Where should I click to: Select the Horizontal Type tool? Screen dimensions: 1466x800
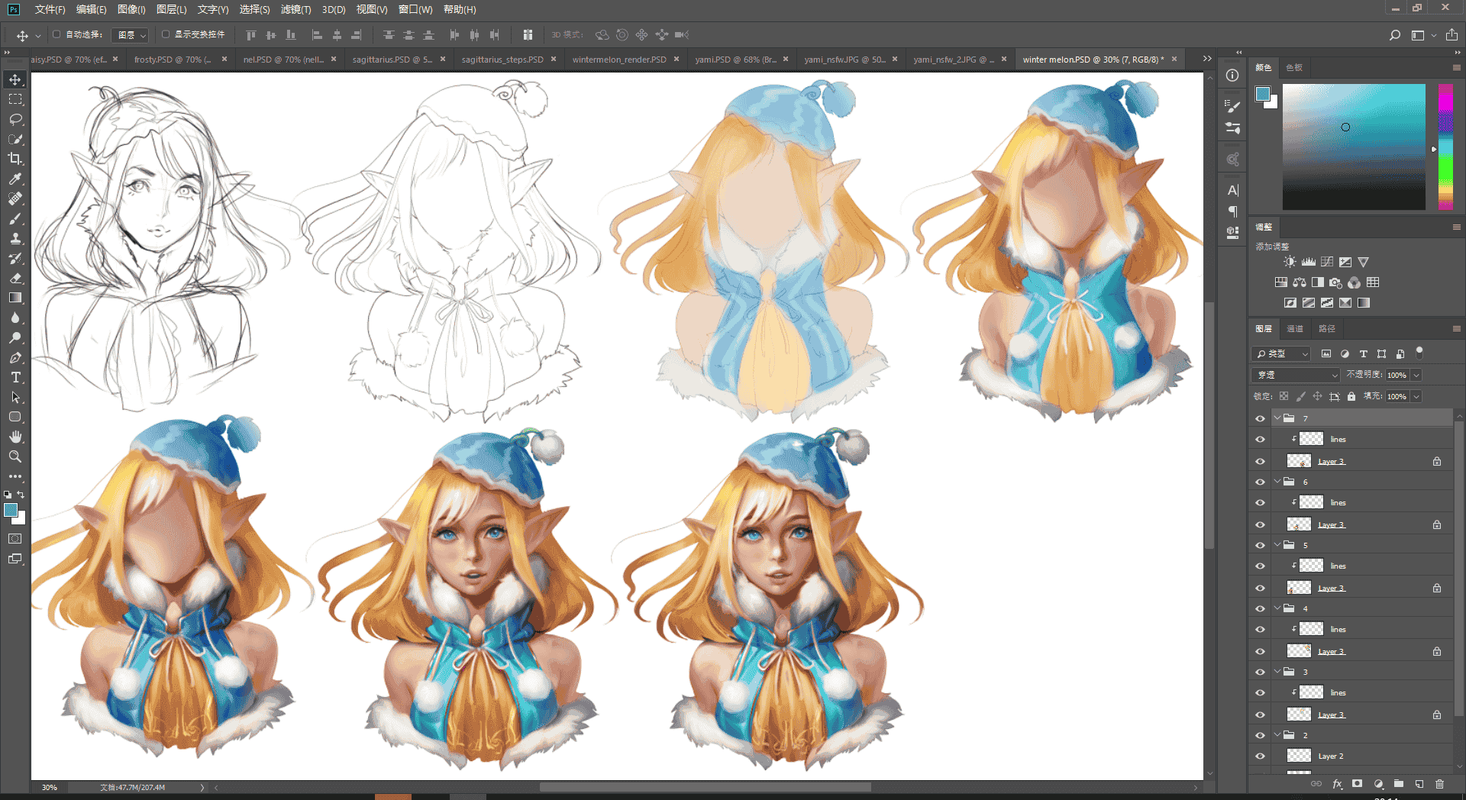(15, 377)
